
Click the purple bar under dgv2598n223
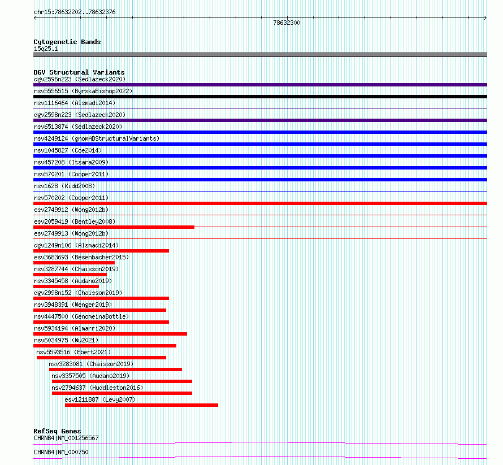coord(260,120)
